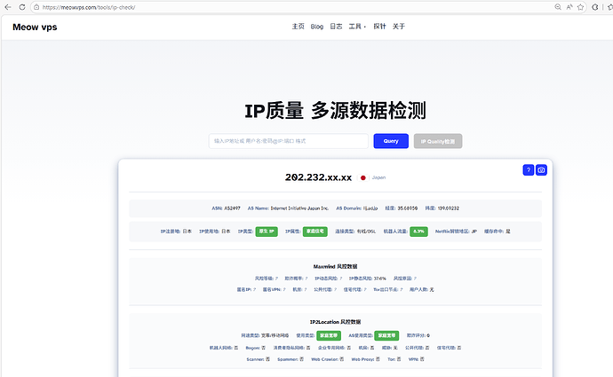Reload the page with the refresh icon

pyautogui.click(x=22, y=7)
